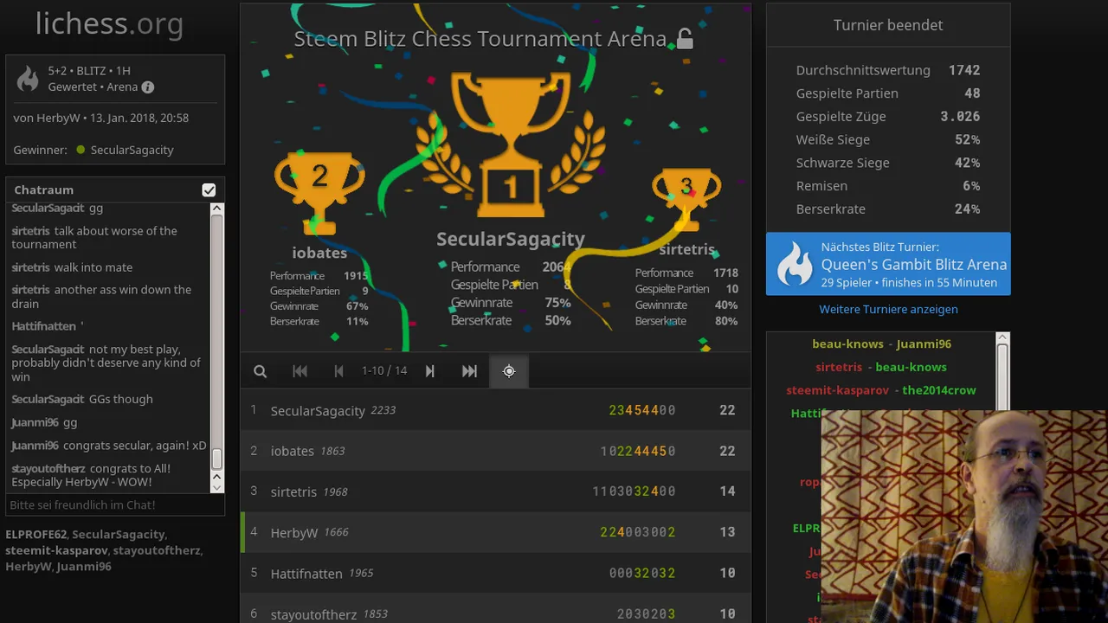Click chat message author stayoutoftherz
The width and height of the screenshot is (1108, 623).
point(48,468)
